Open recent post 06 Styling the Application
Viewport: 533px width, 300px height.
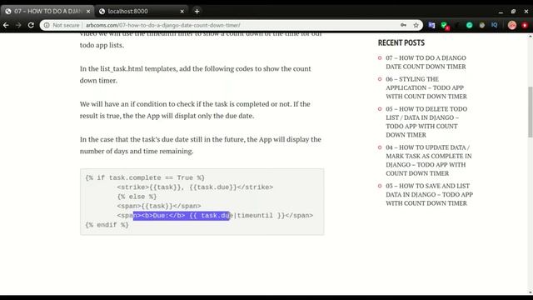coord(426,87)
